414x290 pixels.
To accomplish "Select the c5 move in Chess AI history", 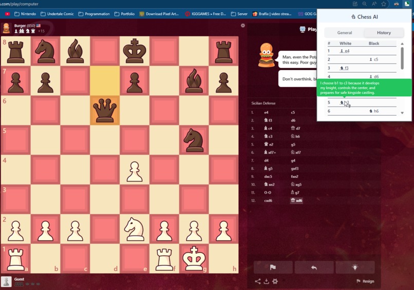I will [x=374, y=59].
